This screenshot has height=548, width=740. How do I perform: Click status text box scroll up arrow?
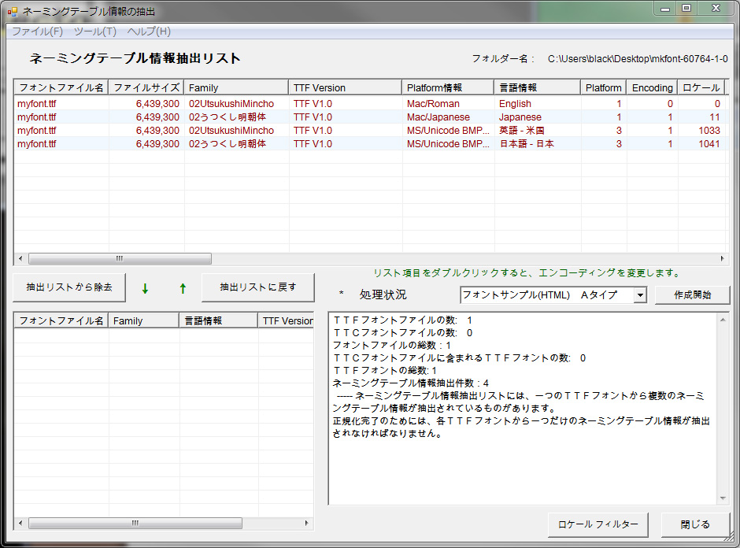(723, 320)
